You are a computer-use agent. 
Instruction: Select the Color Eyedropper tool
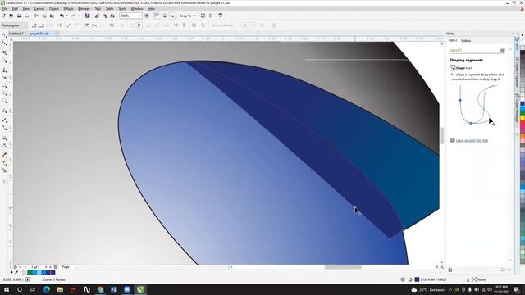(x=5, y=155)
